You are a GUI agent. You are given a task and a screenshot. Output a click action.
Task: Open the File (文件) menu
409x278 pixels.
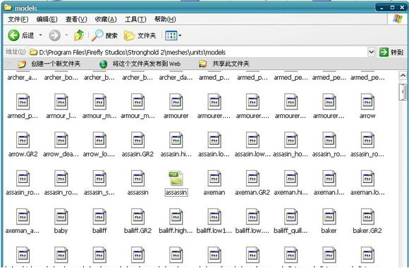click(x=18, y=19)
